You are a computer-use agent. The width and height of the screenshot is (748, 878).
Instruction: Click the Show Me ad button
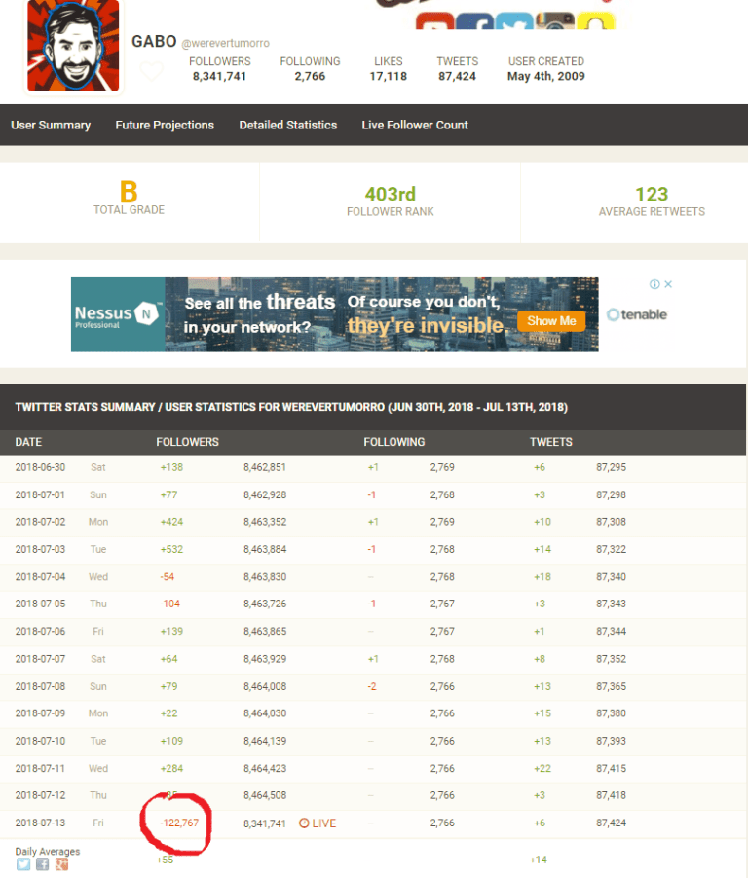click(x=551, y=320)
